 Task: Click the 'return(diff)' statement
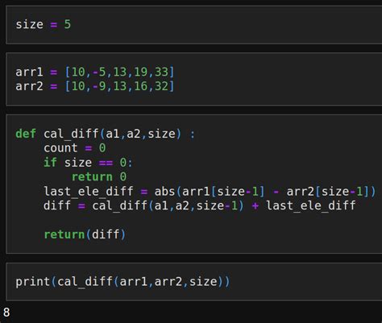click(85, 234)
